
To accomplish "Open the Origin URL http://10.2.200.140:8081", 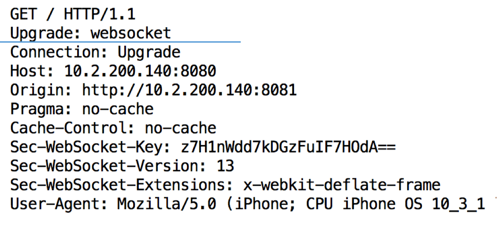I will [x=190, y=90].
